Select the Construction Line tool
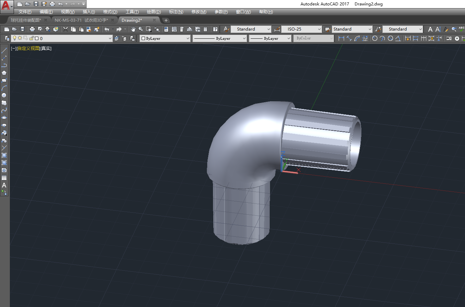This screenshot has width=465, height=307. pos(4,58)
